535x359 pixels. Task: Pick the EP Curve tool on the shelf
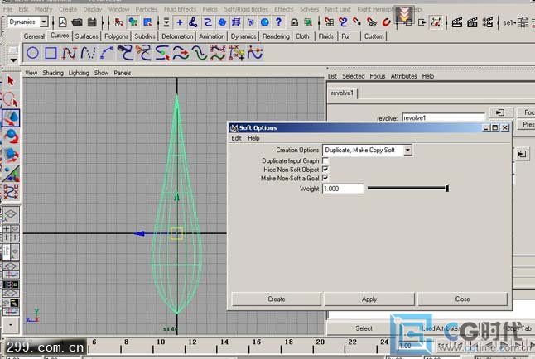pos(88,53)
